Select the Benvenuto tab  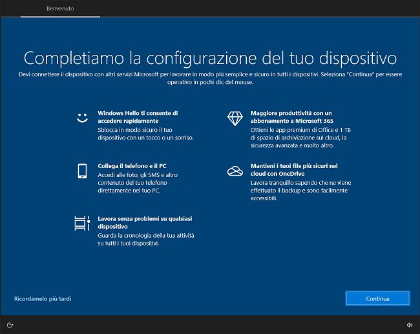(60, 9)
